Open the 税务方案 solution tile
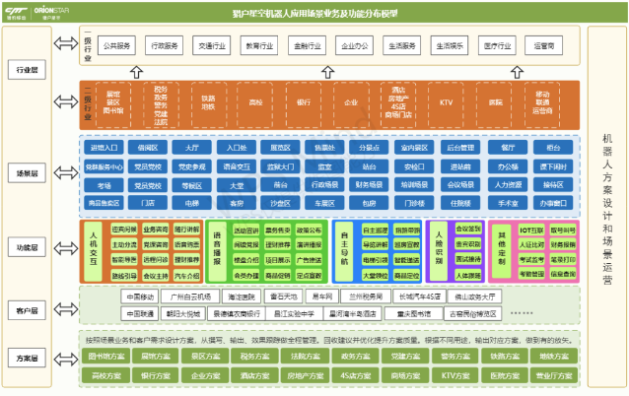Image resolution: width=629 pixels, height=396 pixels. point(254,356)
